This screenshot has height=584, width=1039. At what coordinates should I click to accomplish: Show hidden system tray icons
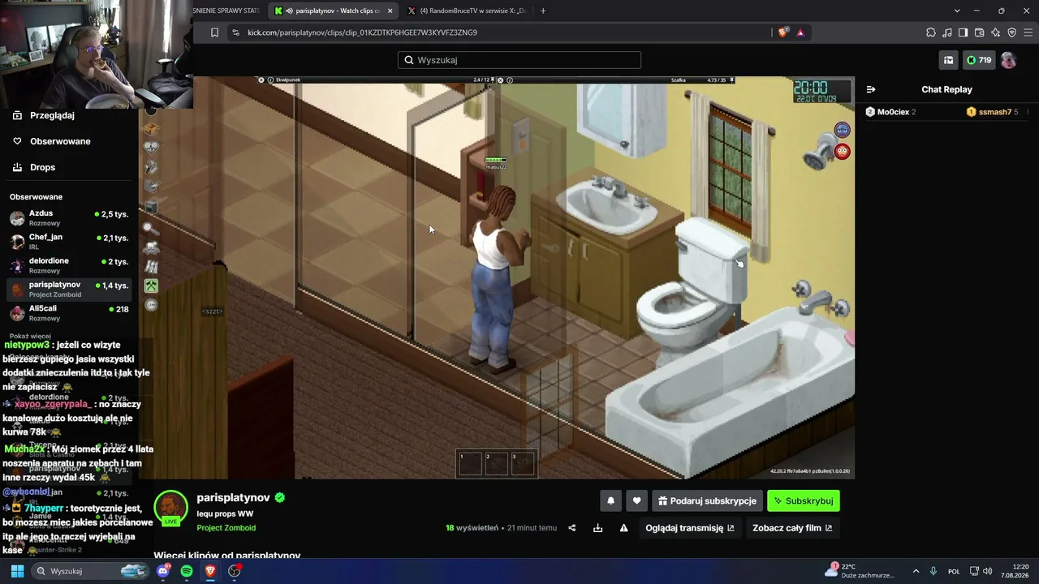coord(916,571)
